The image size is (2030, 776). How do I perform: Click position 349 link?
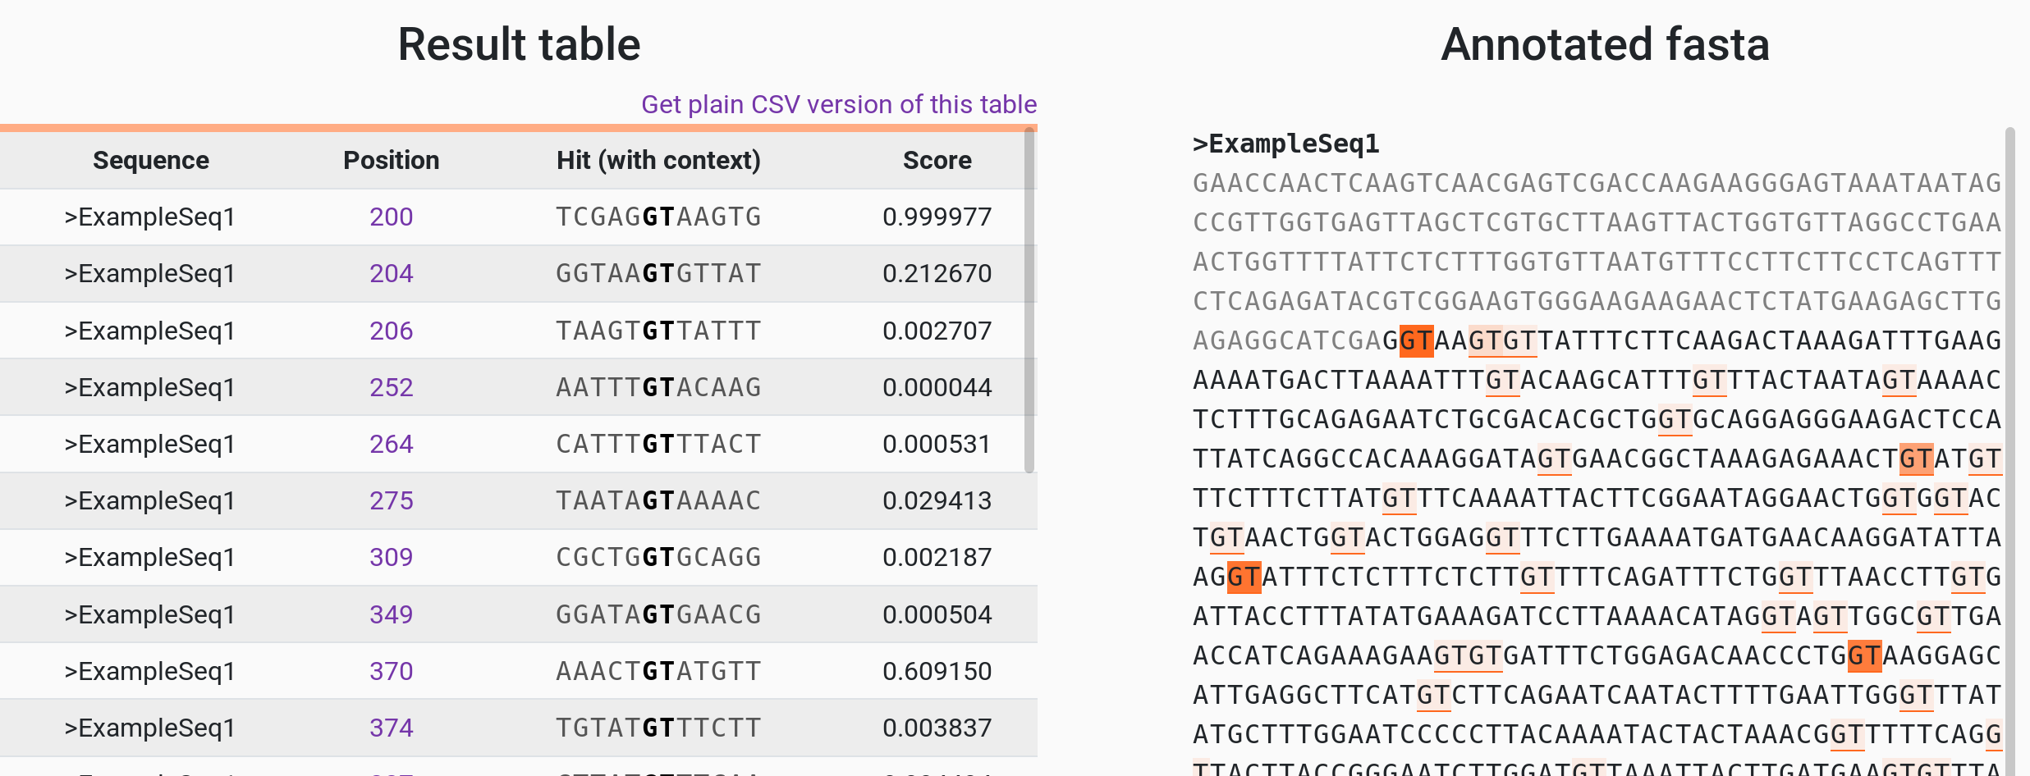click(x=391, y=614)
